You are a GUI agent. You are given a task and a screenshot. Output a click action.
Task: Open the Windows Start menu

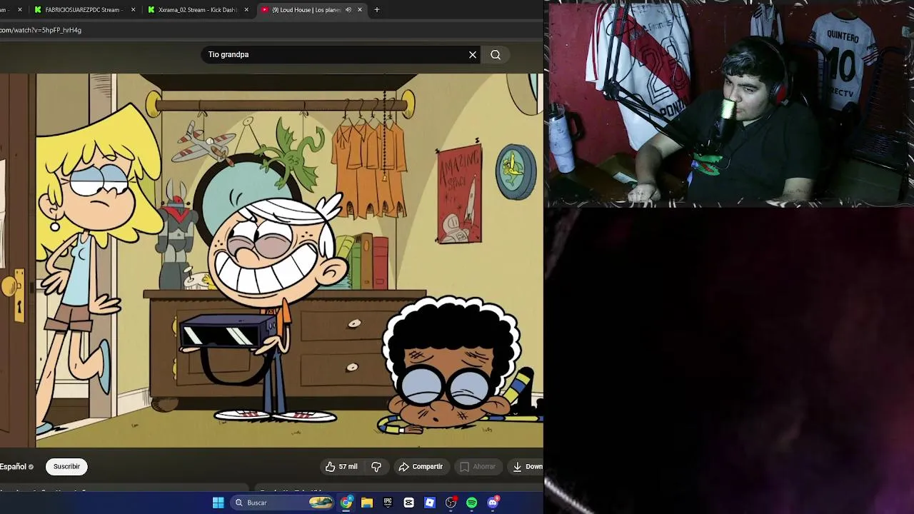pyautogui.click(x=219, y=503)
